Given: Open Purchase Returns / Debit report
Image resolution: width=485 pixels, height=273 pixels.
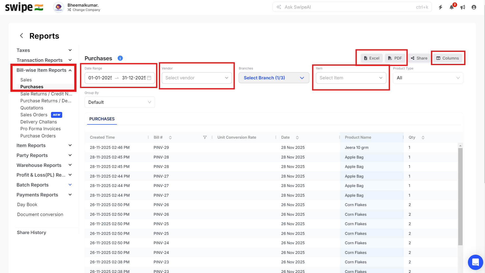Looking at the screenshot, I should 46,101.
